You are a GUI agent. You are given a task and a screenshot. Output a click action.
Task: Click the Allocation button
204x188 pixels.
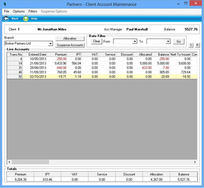tap(70, 39)
